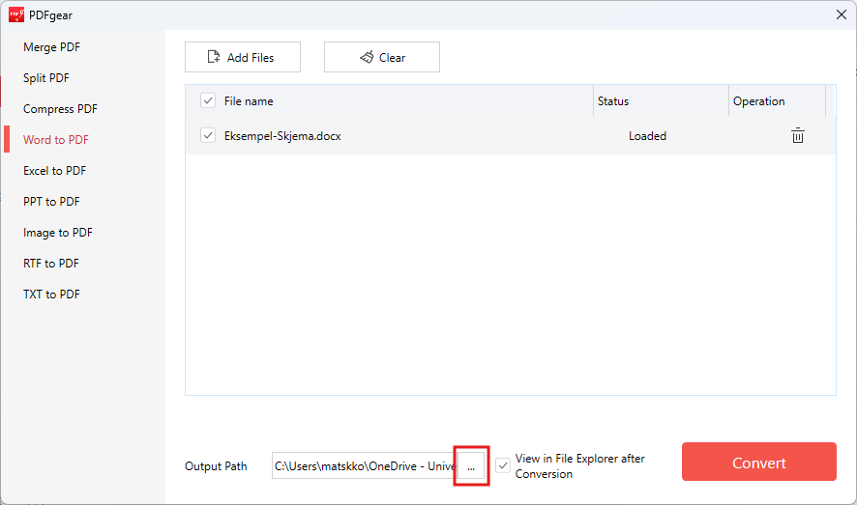Close the PDFgear window
The image size is (857, 505).
842,14
